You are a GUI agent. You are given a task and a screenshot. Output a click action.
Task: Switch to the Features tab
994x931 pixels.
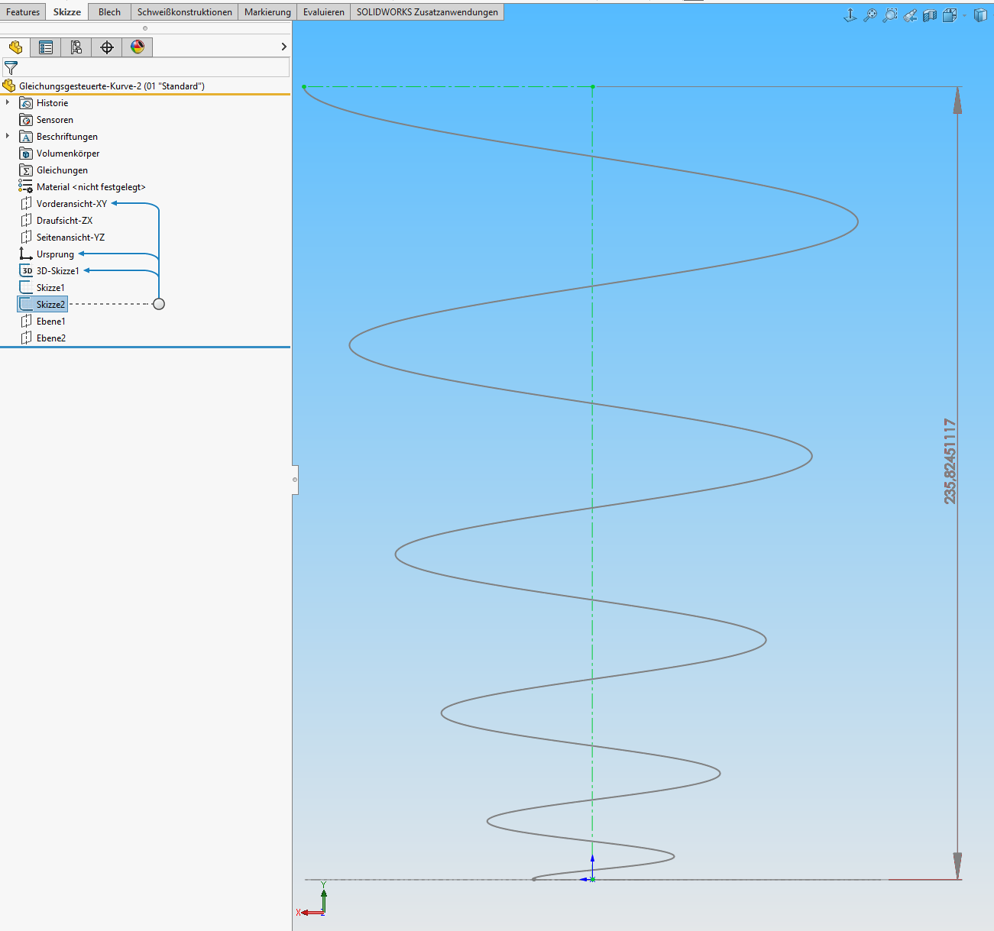click(x=23, y=12)
